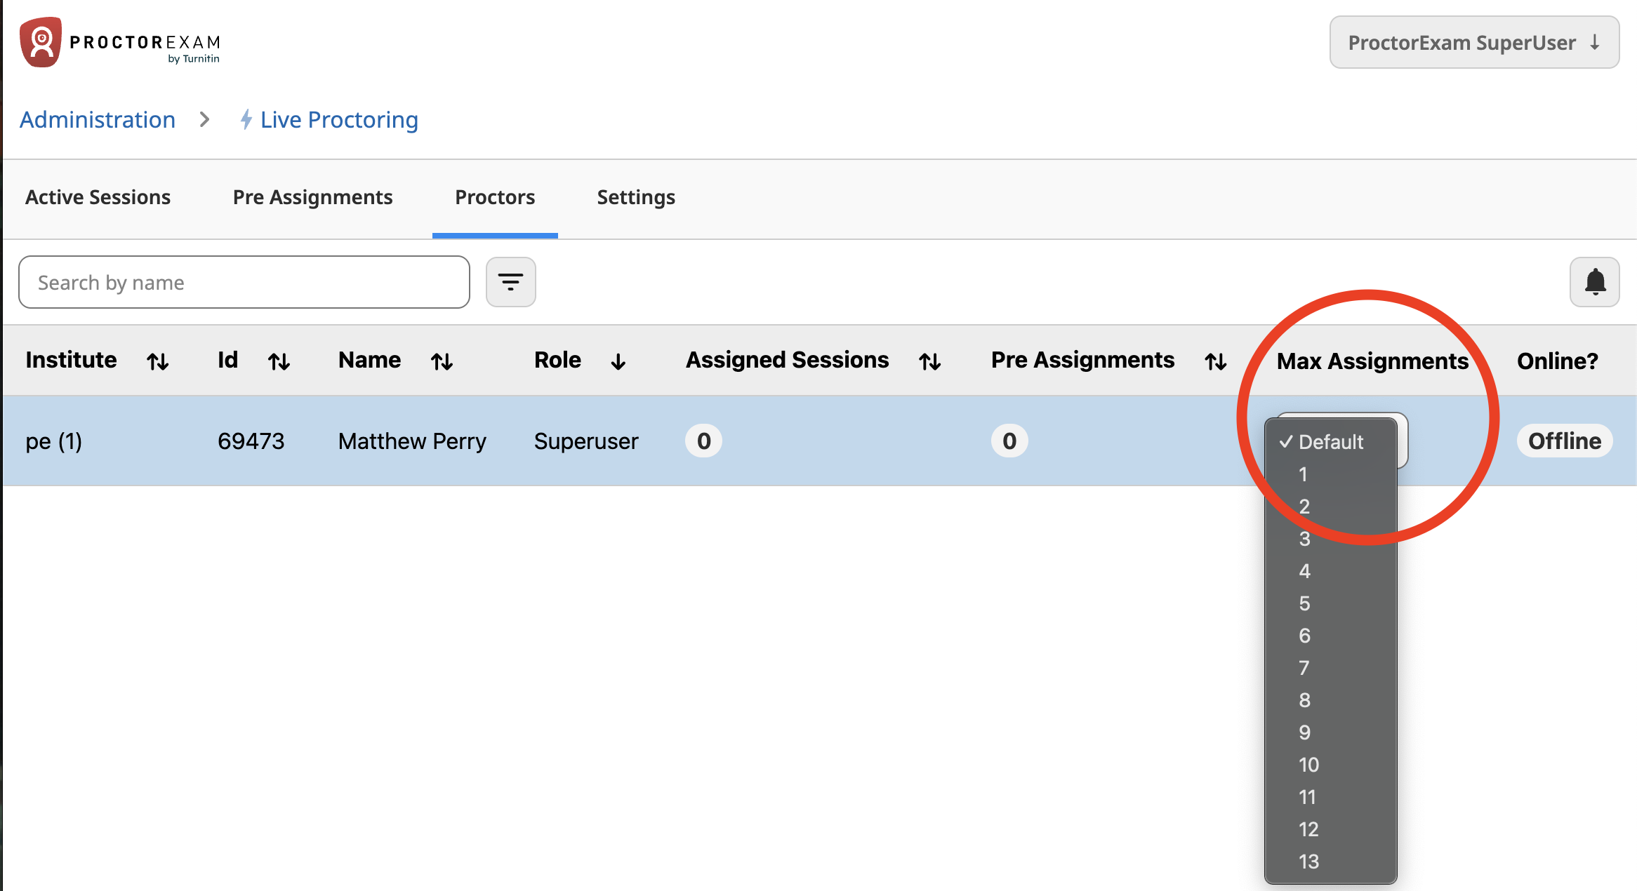This screenshot has width=1637, height=891.
Task: Choose 4 from Max Assignments list
Action: 1330,571
